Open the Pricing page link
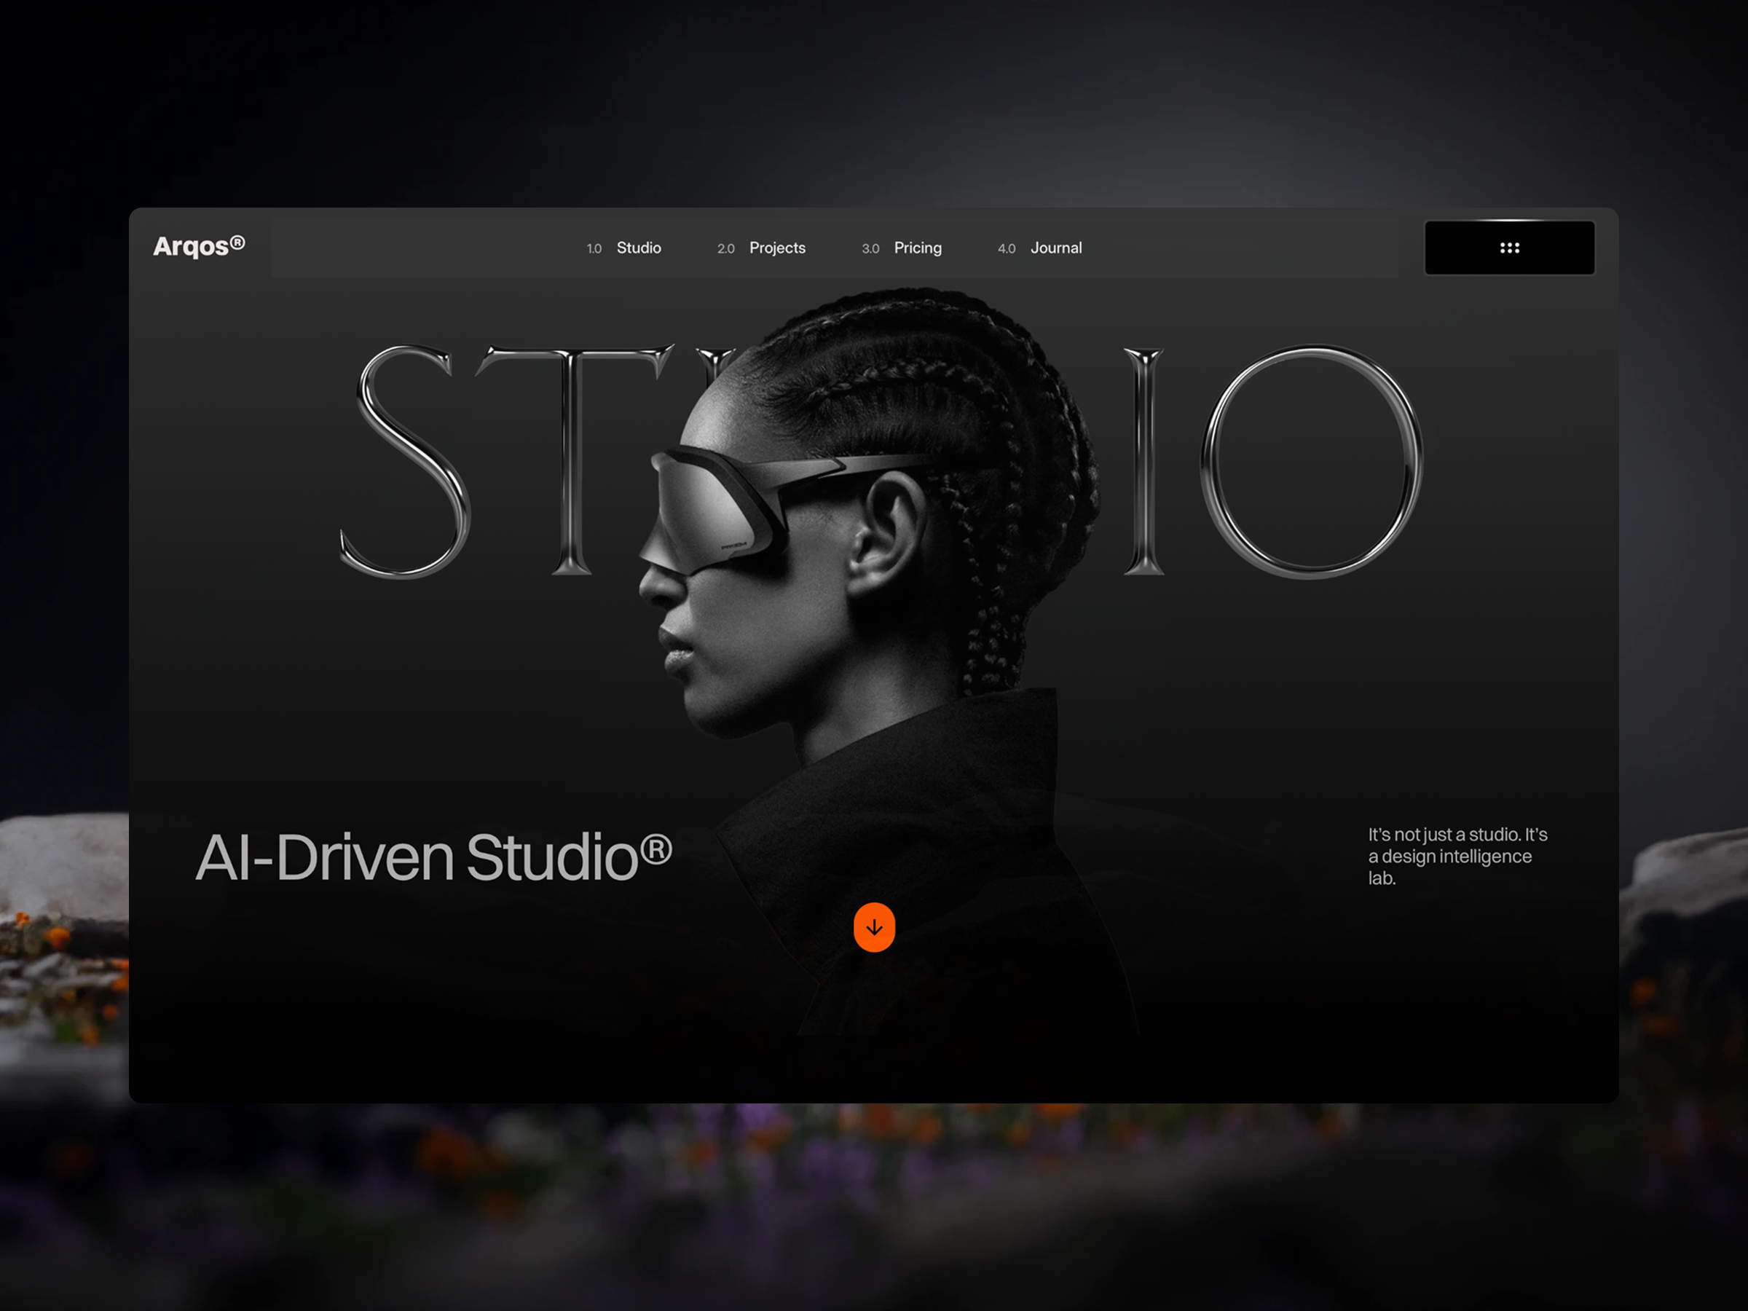 click(918, 248)
